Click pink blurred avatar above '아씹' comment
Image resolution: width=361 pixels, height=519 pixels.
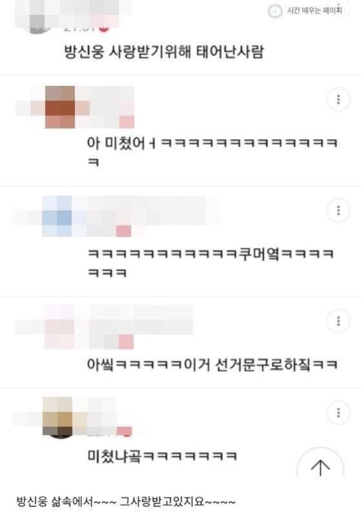pyautogui.click(x=60, y=327)
